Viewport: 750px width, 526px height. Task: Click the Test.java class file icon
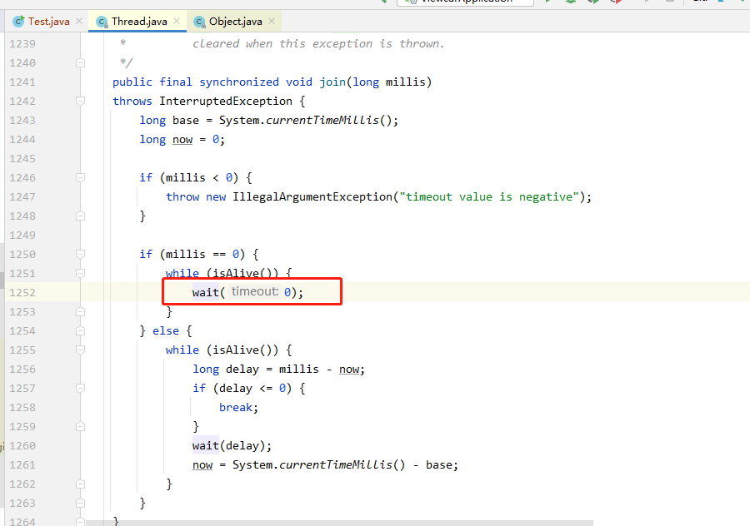[18, 22]
